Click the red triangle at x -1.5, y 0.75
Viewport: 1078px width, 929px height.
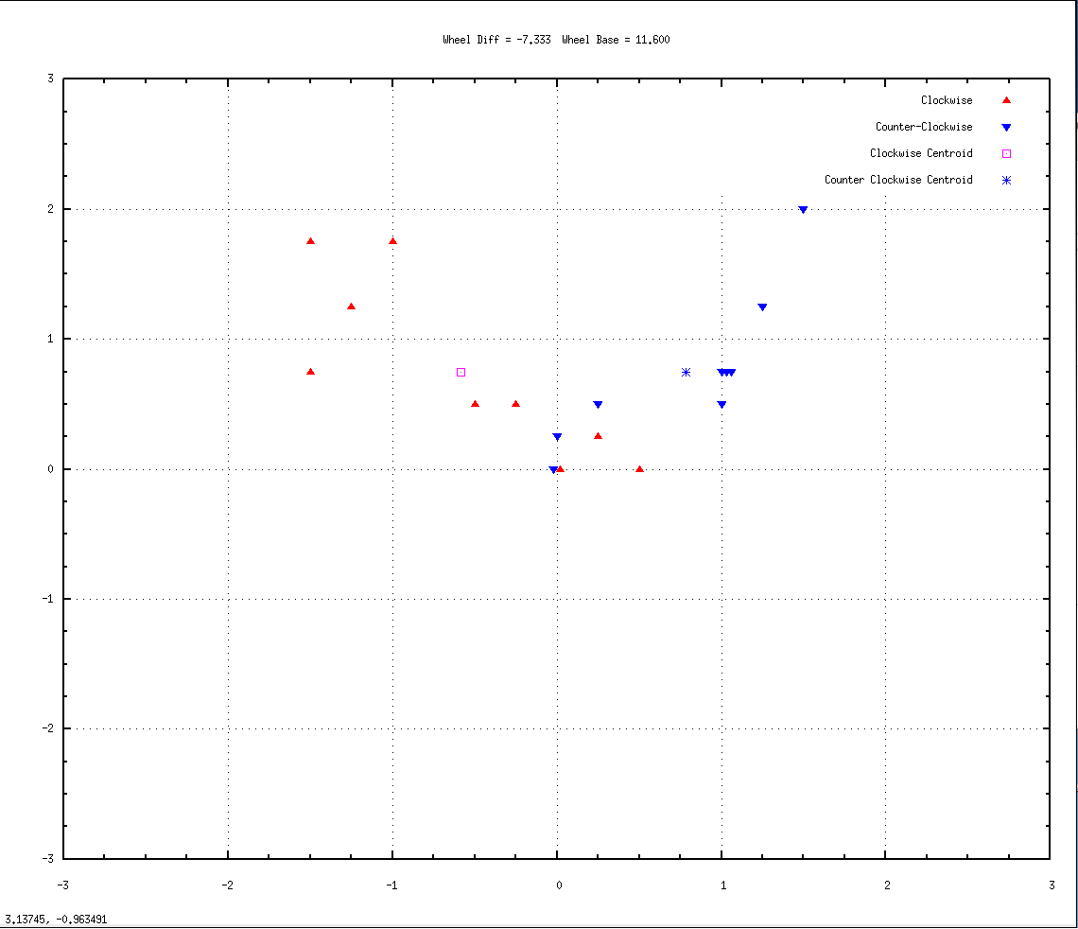pos(310,372)
